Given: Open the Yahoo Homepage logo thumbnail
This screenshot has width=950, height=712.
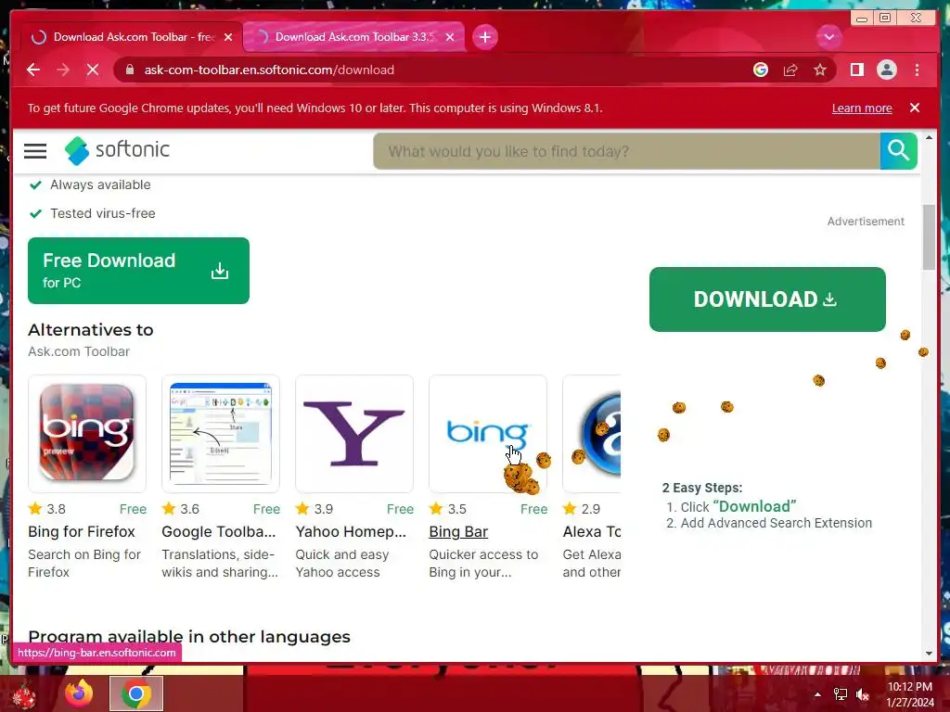Looking at the screenshot, I should pos(354,434).
